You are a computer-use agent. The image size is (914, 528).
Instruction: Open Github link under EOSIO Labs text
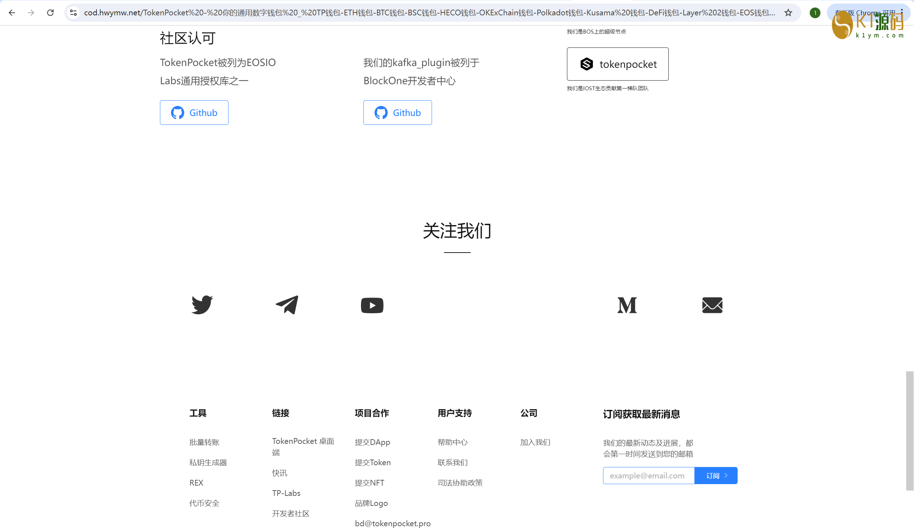(x=194, y=113)
